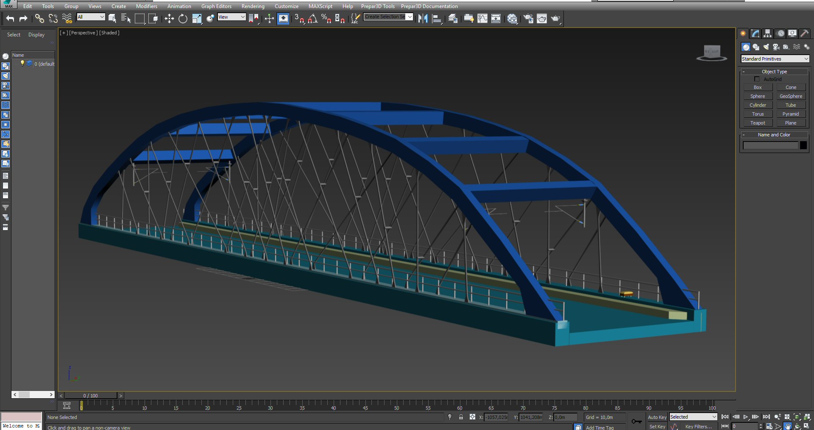Image resolution: width=814 pixels, height=430 pixels.
Task: Activate the Rotate tool in toolbar
Action: (183, 19)
